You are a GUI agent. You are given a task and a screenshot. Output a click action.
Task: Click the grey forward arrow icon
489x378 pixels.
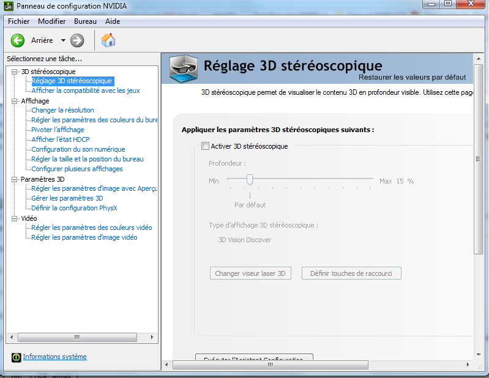click(77, 40)
